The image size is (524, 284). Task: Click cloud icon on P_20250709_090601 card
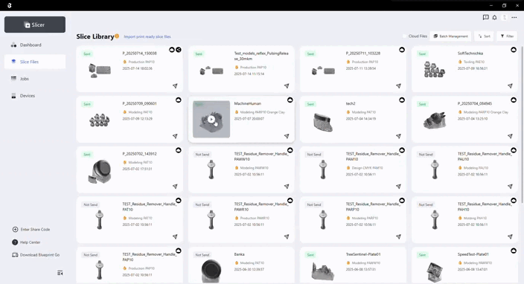[x=179, y=100]
